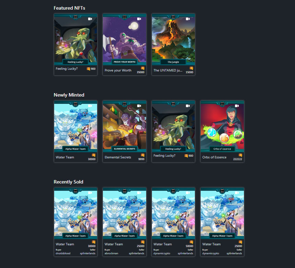The height and width of the screenshot is (268, 295).
Task: Click Prove your Worth title text
Action: point(118,70)
